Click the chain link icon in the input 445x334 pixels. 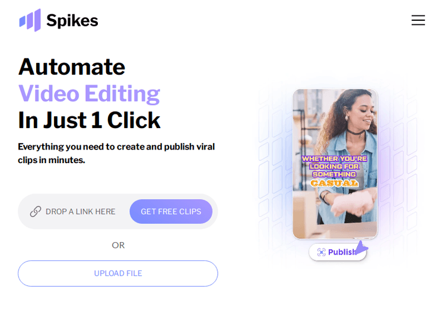(36, 211)
